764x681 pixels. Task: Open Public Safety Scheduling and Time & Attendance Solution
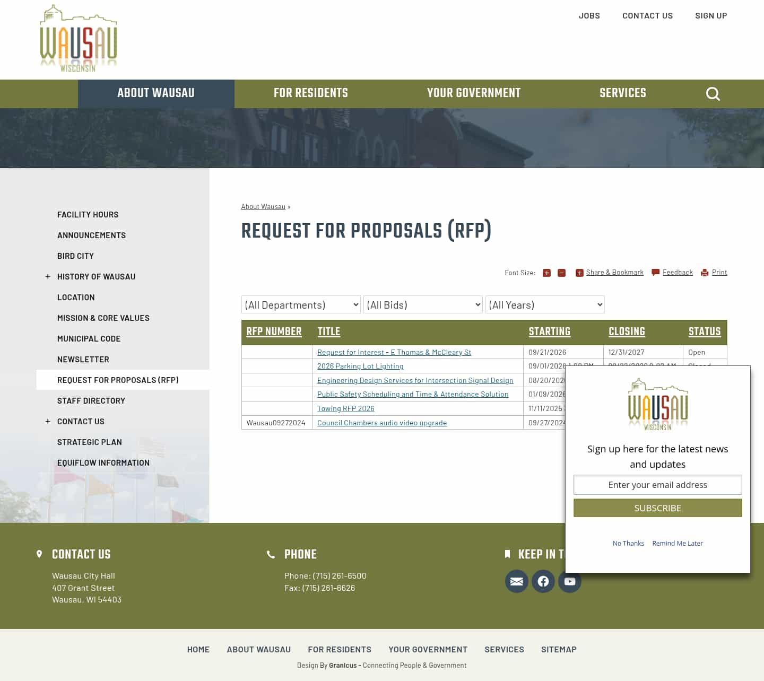413,394
